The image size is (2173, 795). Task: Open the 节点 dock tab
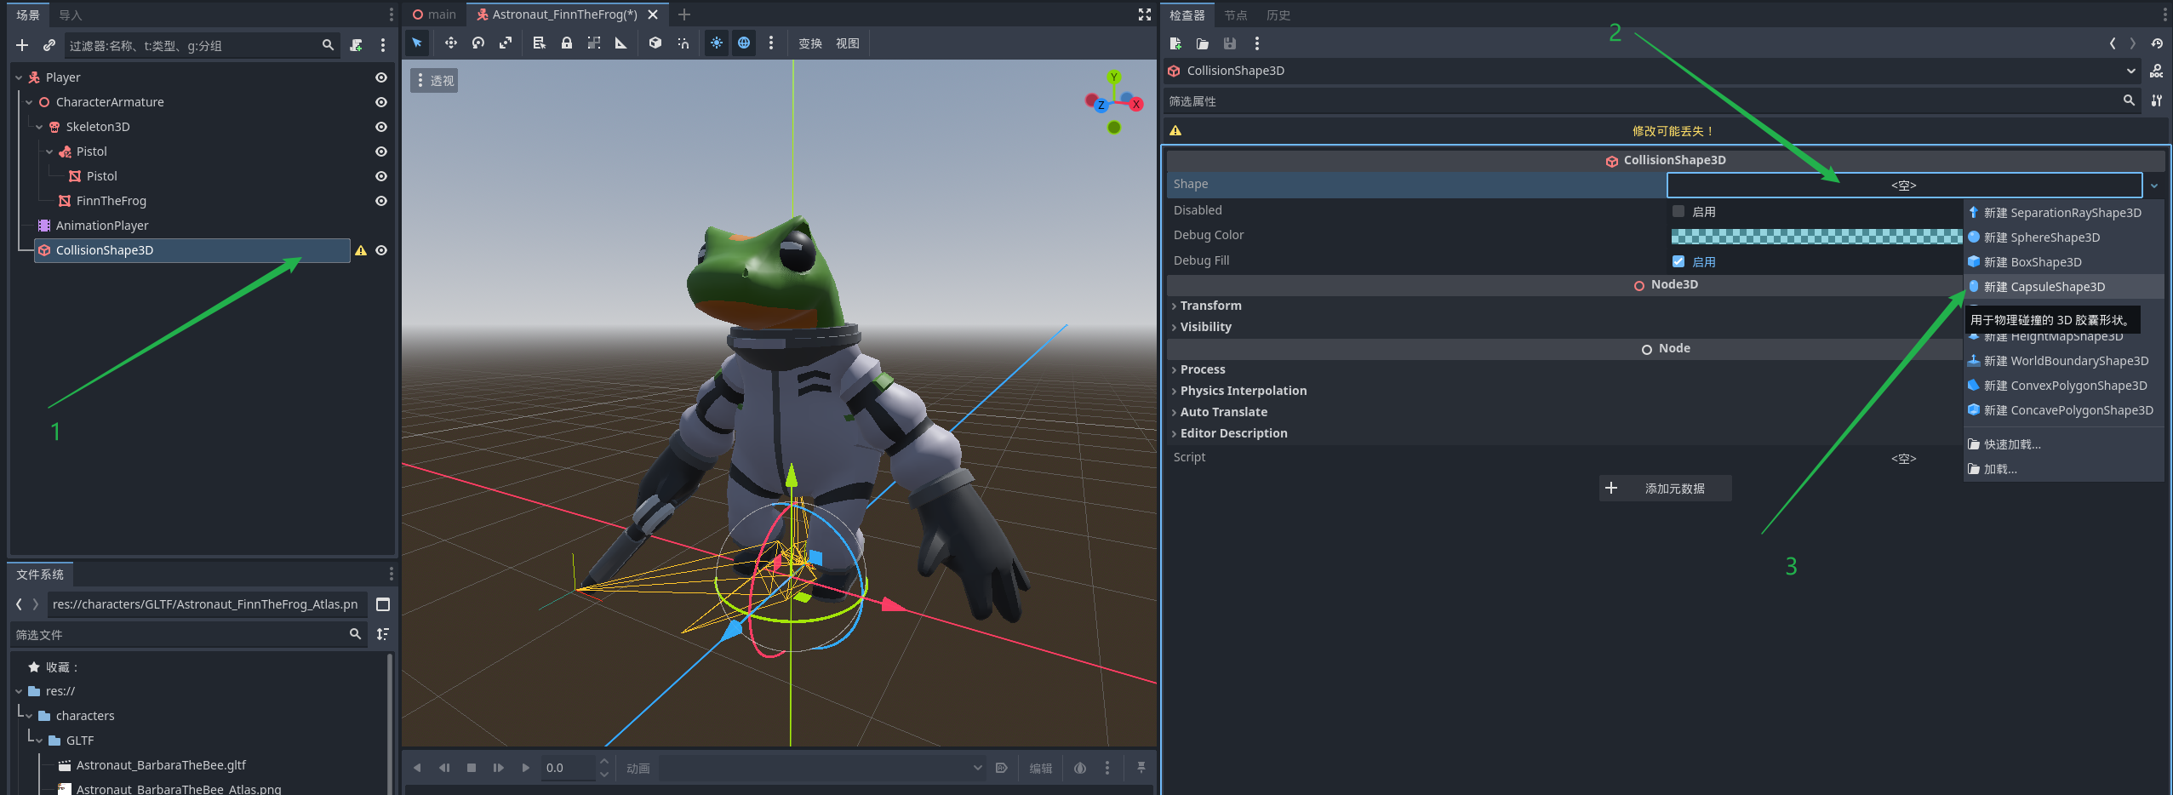click(1235, 14)
